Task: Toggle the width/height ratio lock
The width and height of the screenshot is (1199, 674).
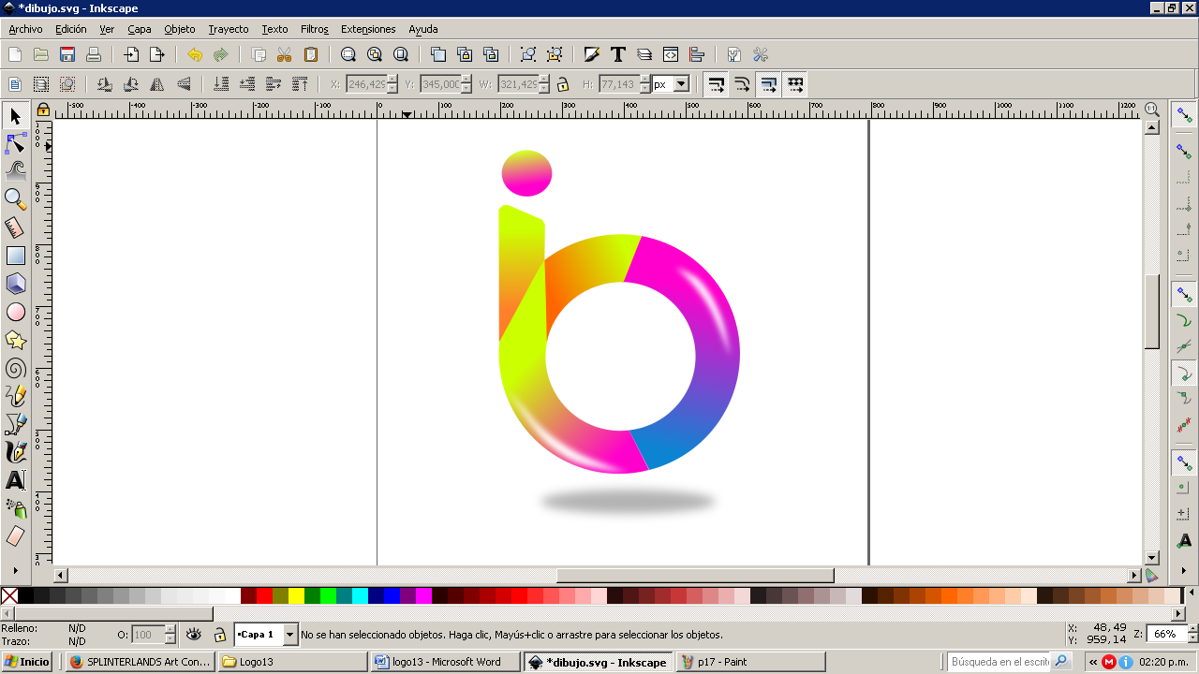Action: 563,84
